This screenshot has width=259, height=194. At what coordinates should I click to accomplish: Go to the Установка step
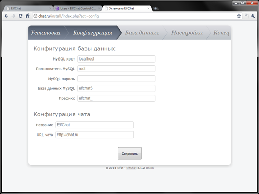point(46,33)
